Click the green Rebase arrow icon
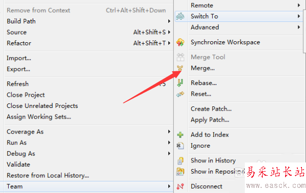306x193 pixels. point(180,83)
